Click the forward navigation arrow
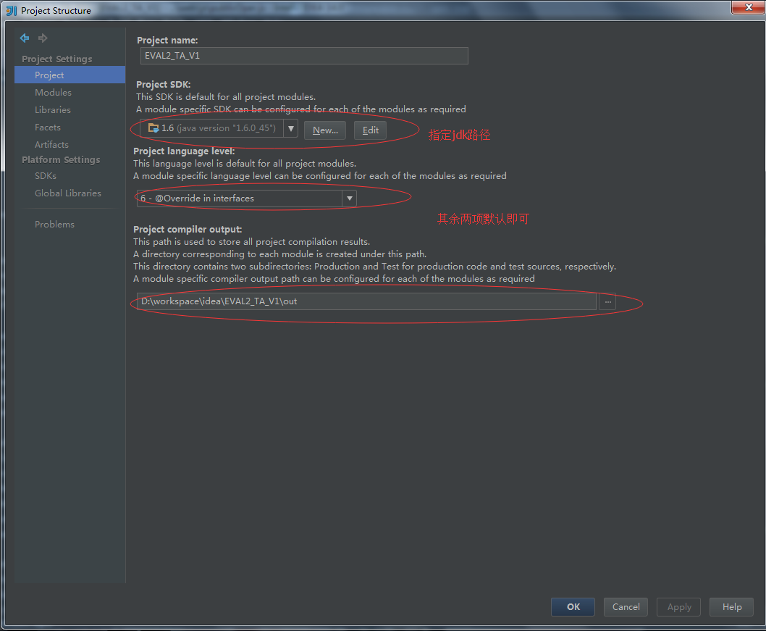Screen dimensions: 766x631 (x=43, y=38)
